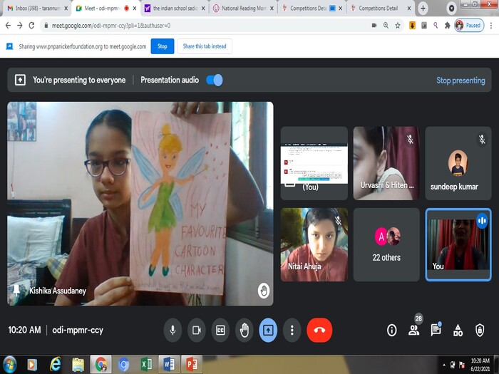The image size is (499, 374).
Task: Switch to last Competitions Detail tab
Action: point(380,9)
